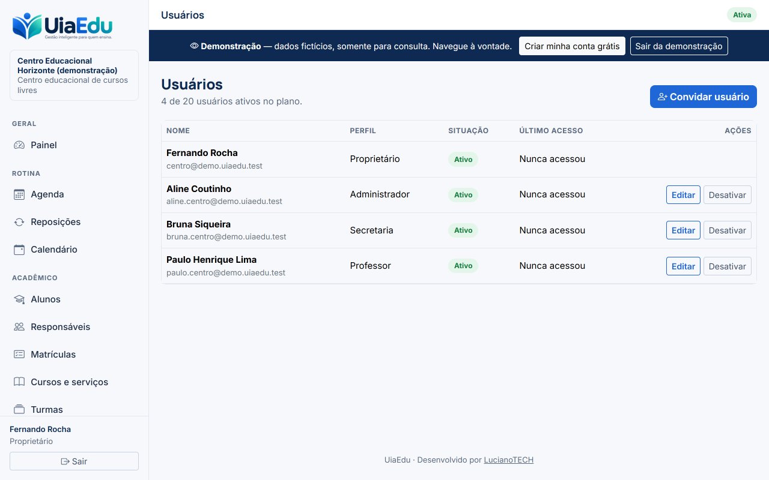
Task: Click the eye icon in demo banner
Action: 194,46
